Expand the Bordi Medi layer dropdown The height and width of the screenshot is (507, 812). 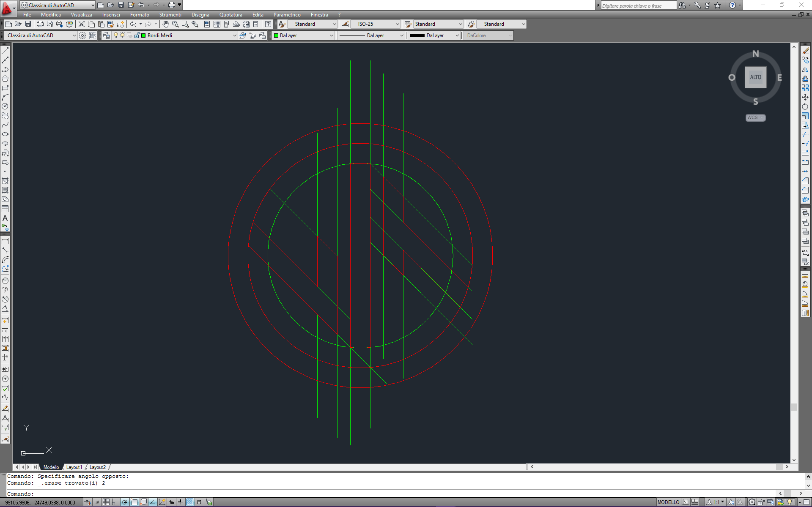(x=235, y=35)
